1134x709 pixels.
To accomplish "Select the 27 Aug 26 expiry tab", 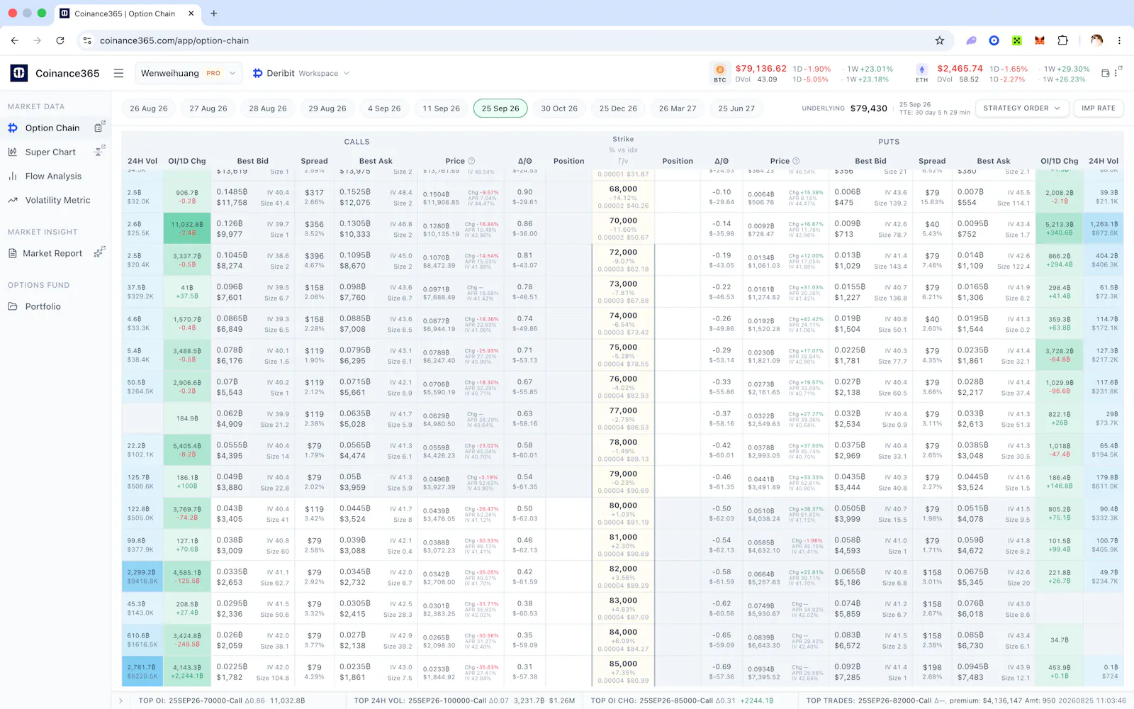I will pyautogui.click(x=208, y=108).
